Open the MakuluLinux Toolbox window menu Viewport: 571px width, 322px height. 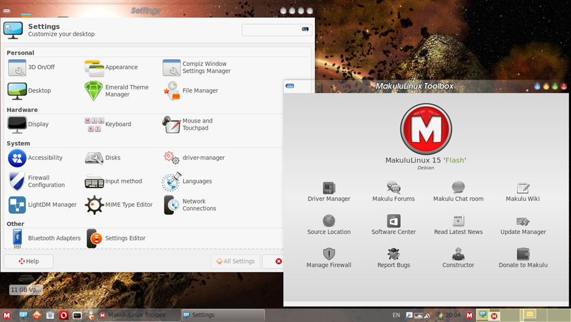[x=290, y=86]
